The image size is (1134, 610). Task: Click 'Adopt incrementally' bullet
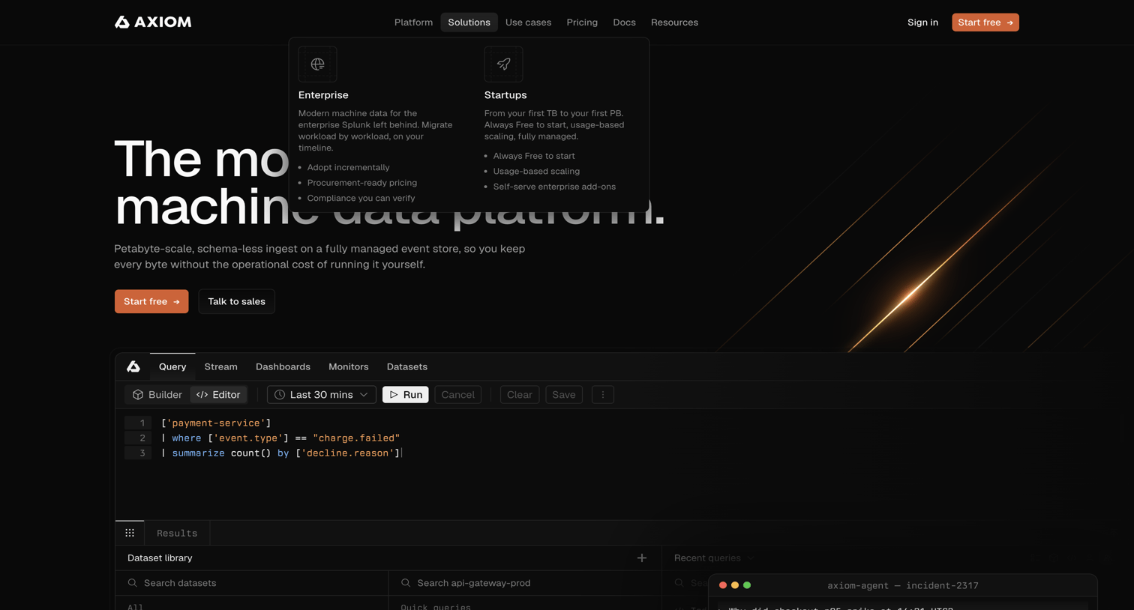348,168
